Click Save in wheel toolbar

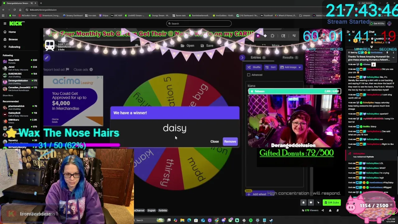(207, 46)
